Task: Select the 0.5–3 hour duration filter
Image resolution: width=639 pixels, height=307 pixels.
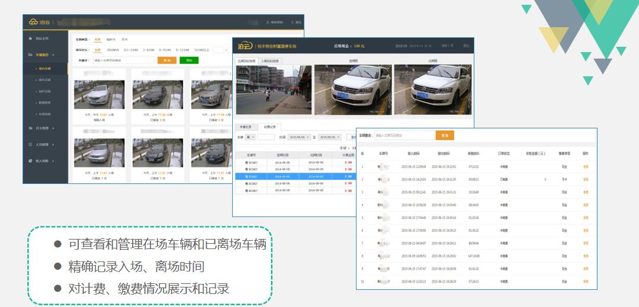Action: pyautogui.click(x=130, y=50)
